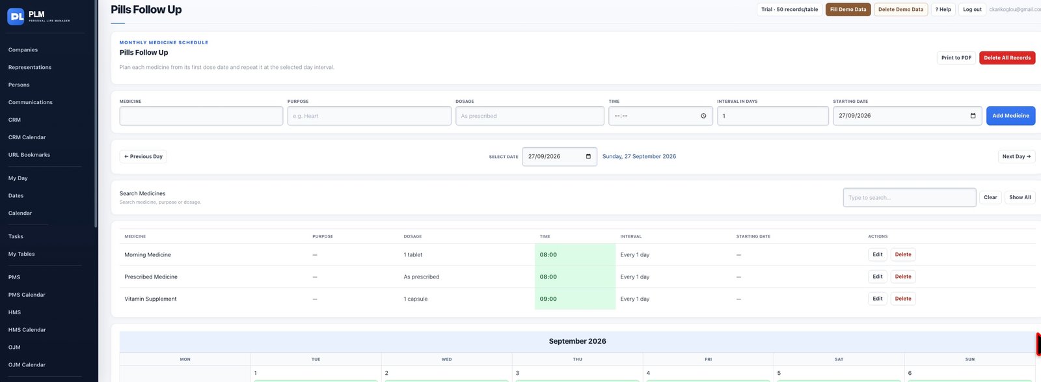Open the Starting Date calendar picker icon

[x=973, y=116]
